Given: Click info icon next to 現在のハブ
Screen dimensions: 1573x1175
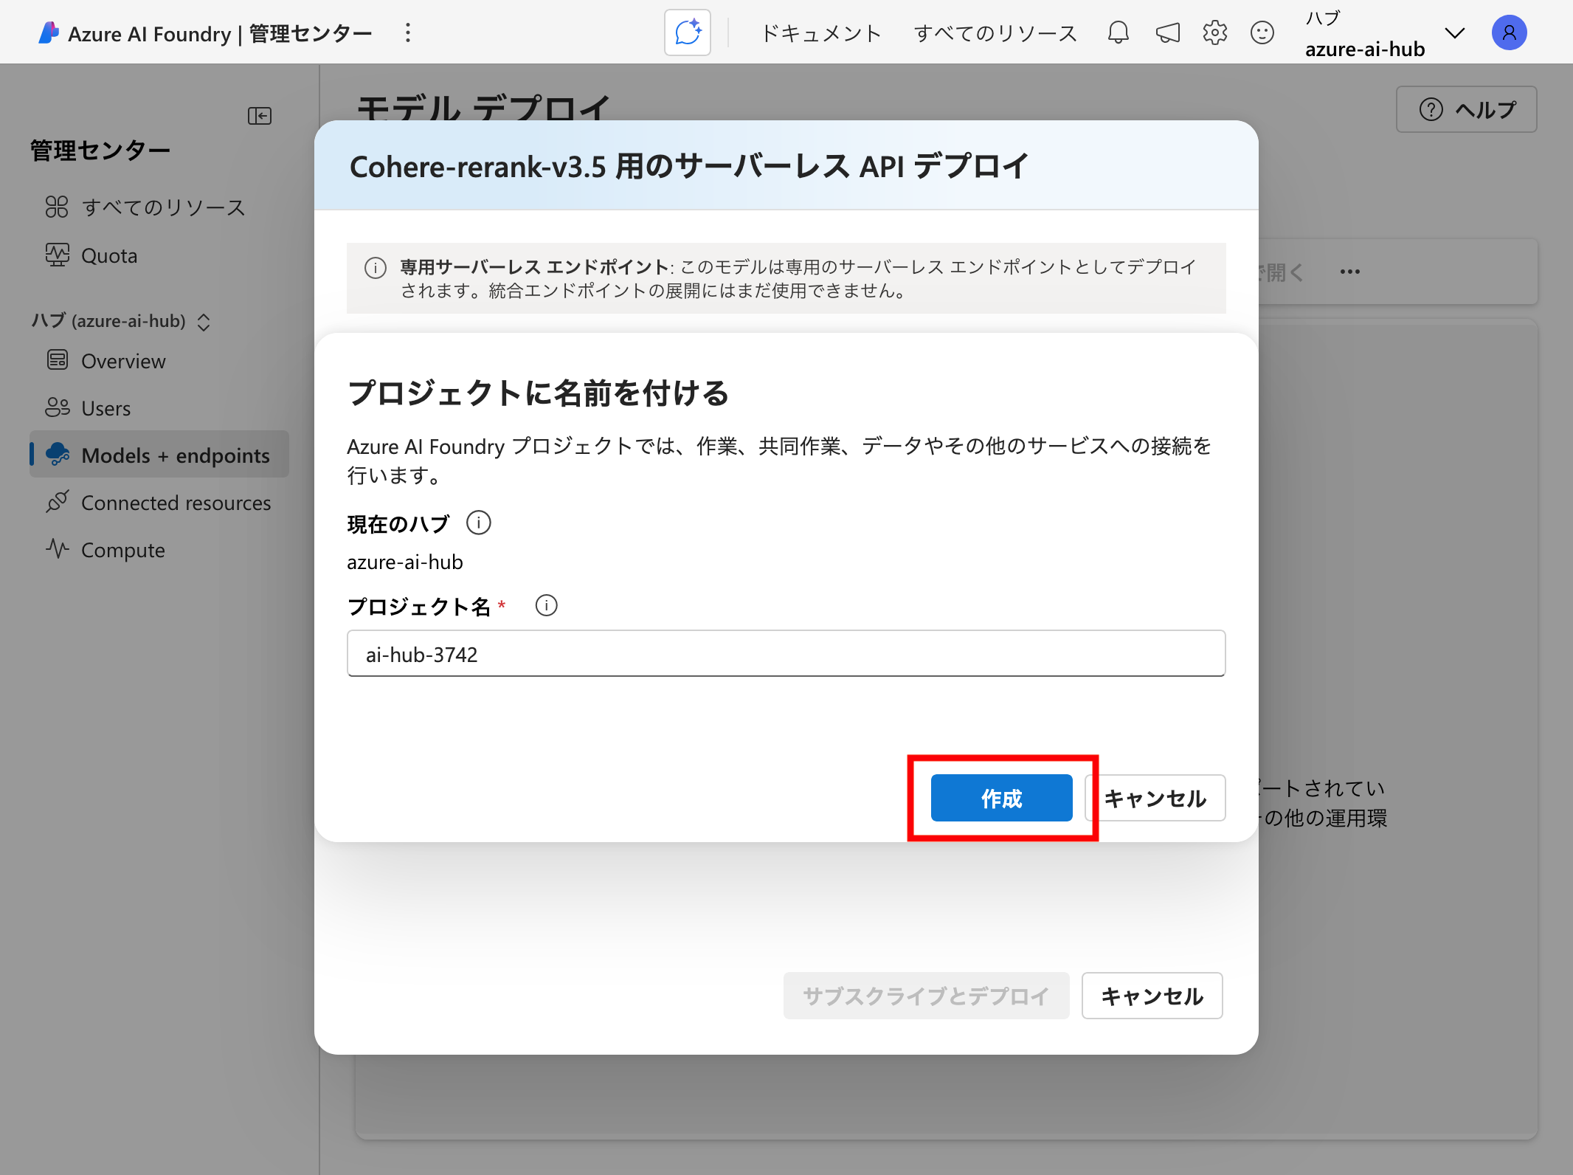Looking at the screenshot, I should click(479, 523).
